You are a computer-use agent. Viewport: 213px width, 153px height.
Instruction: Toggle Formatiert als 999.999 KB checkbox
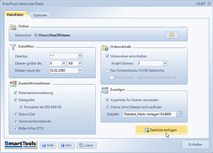21,107
